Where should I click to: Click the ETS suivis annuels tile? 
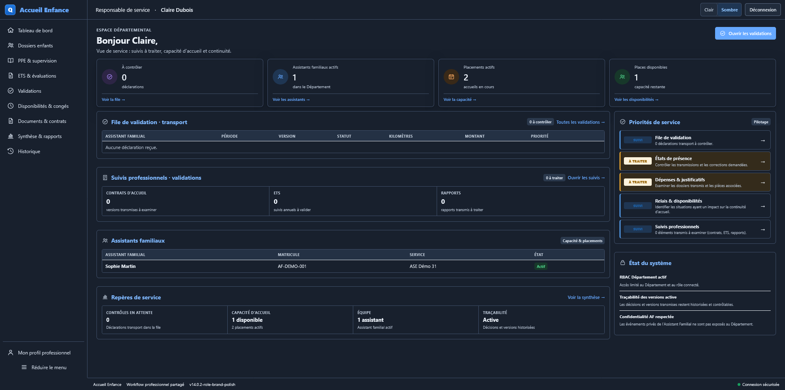(353, 201)
